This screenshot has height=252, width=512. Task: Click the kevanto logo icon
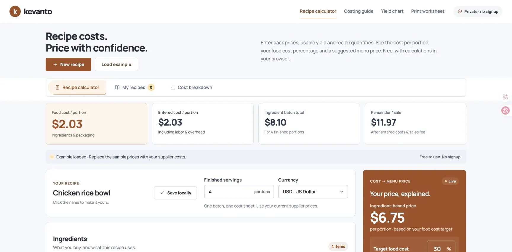click(15, 12)
